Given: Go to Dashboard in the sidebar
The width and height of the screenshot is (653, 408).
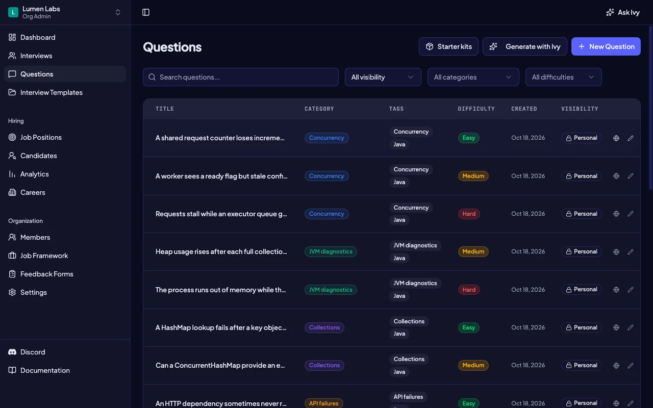Looking at the screenshot, I should 65,37.
